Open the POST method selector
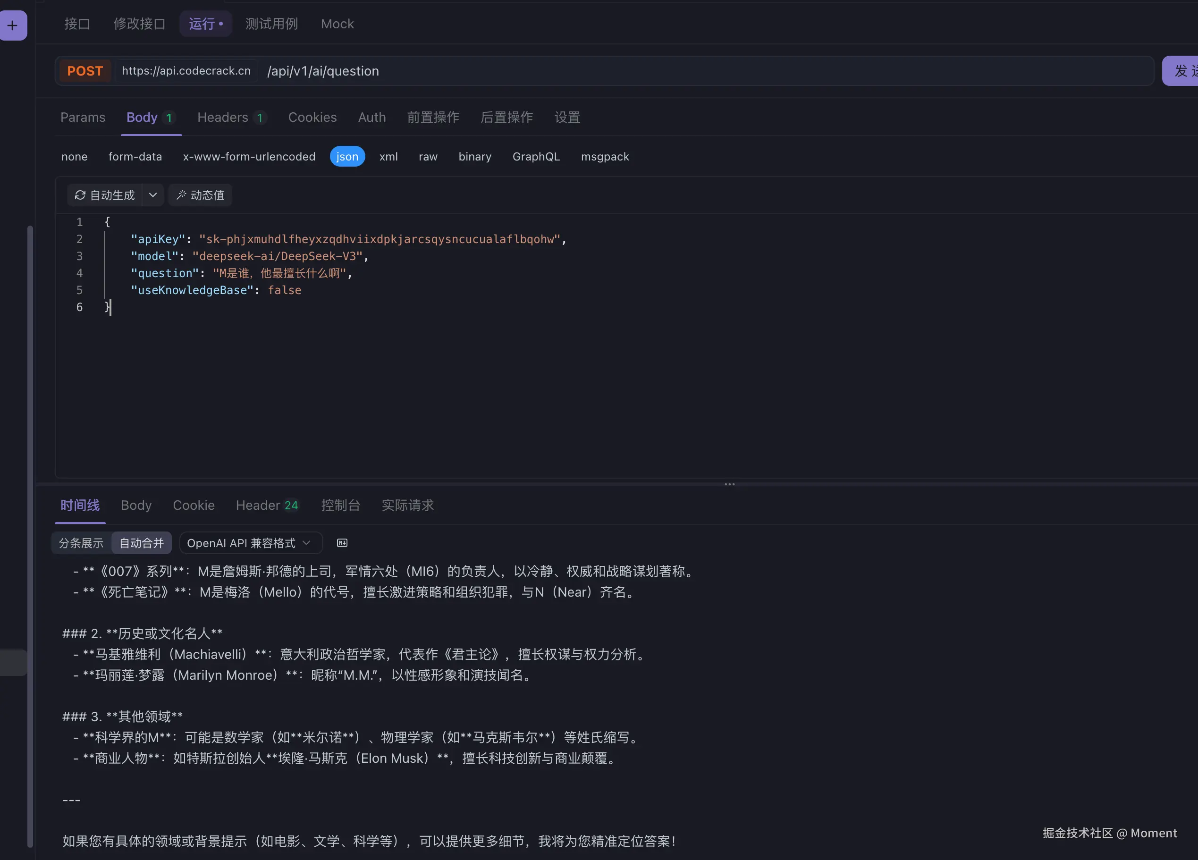This screenshot has height=860, width=1198. (84, 70)
